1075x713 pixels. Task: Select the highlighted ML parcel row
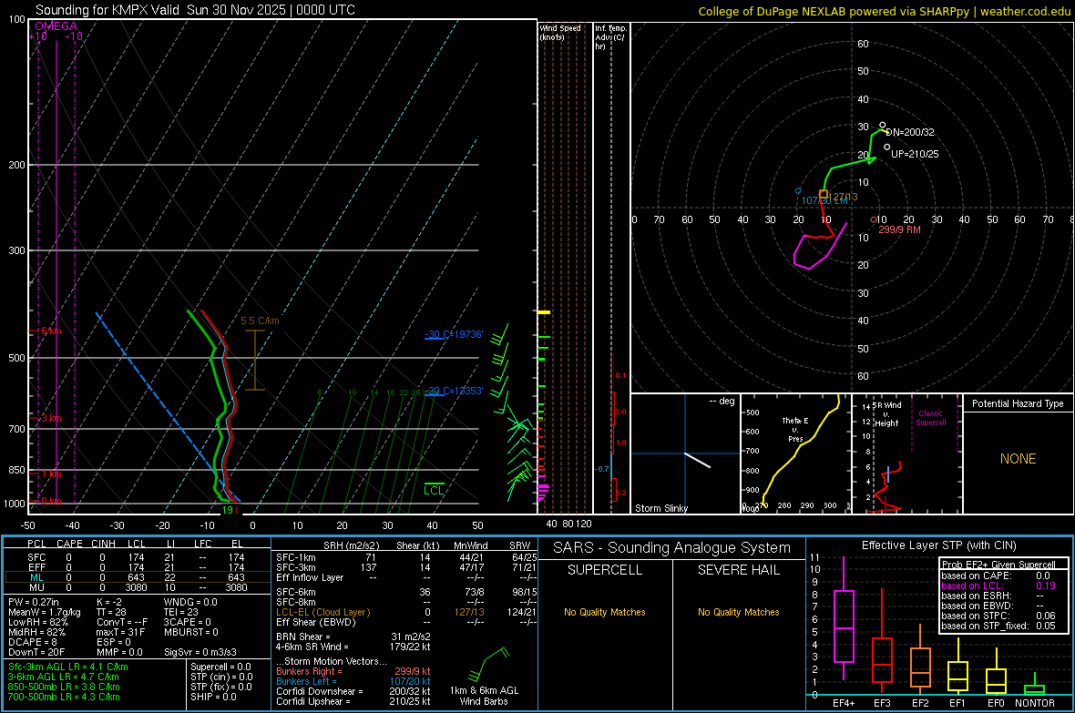137,577
